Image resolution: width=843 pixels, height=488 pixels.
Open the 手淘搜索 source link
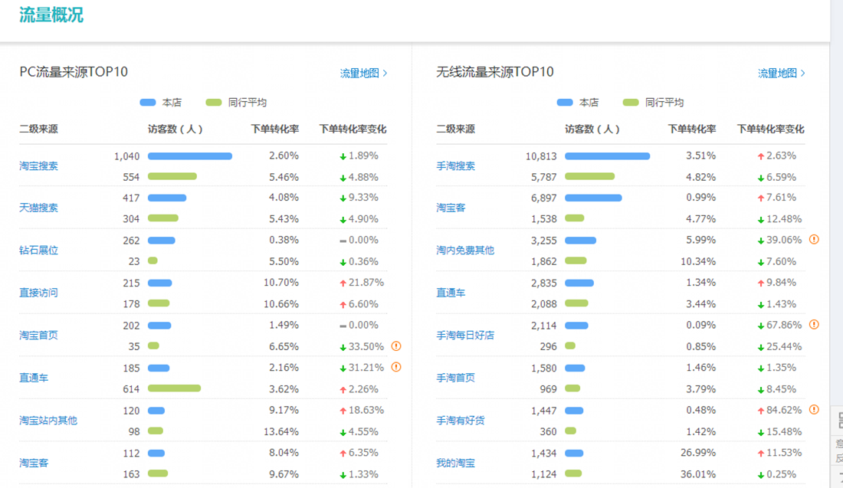point(456,165)
